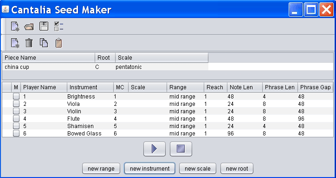Select the Viola instrument cell
The image size is (336, 178).
(x=90, y=104)
